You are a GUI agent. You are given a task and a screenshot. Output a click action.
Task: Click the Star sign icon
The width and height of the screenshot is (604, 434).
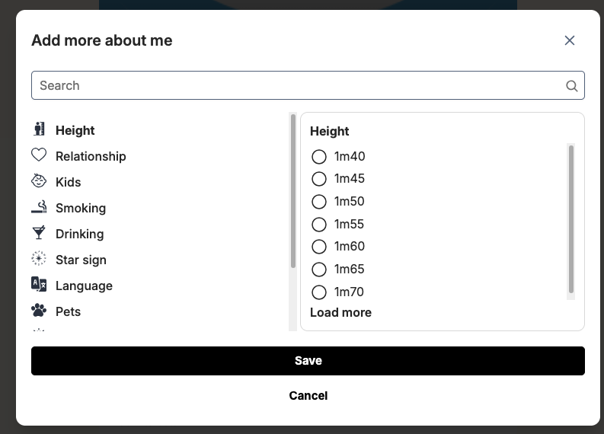[x=39, y=259]
